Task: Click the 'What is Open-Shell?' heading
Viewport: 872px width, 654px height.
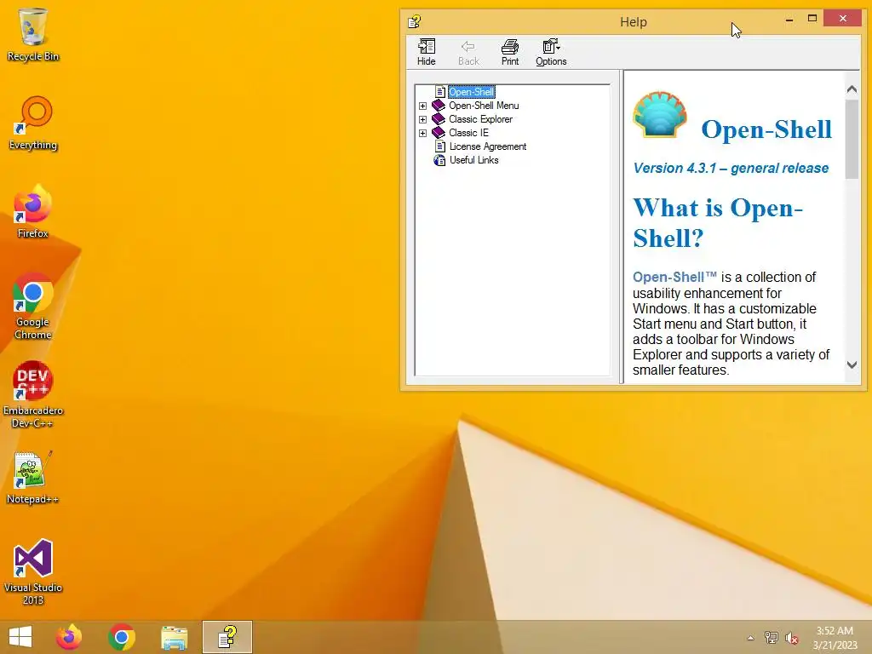Action: [x=717, y=223]
